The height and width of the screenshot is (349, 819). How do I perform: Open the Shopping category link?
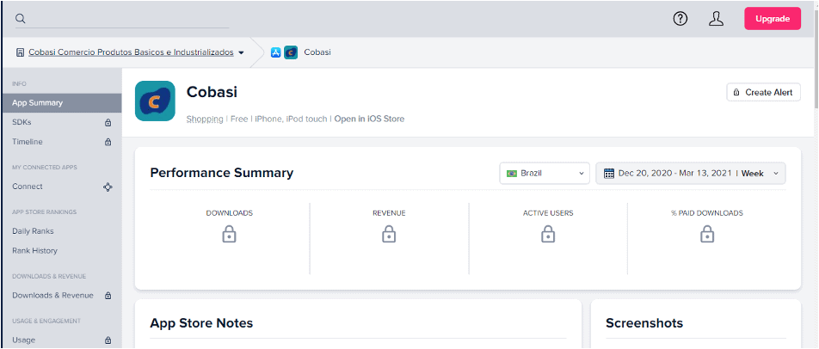(x=205, y=119)
